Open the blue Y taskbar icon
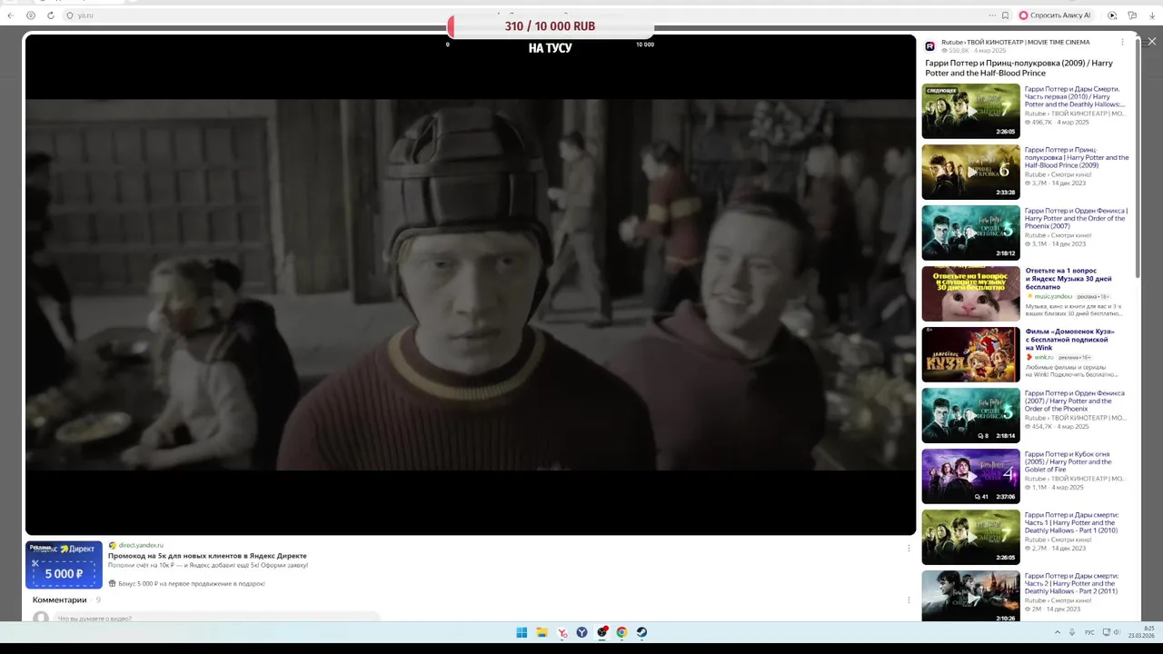The image size is (1163, 654). click(x=582, y=632)
